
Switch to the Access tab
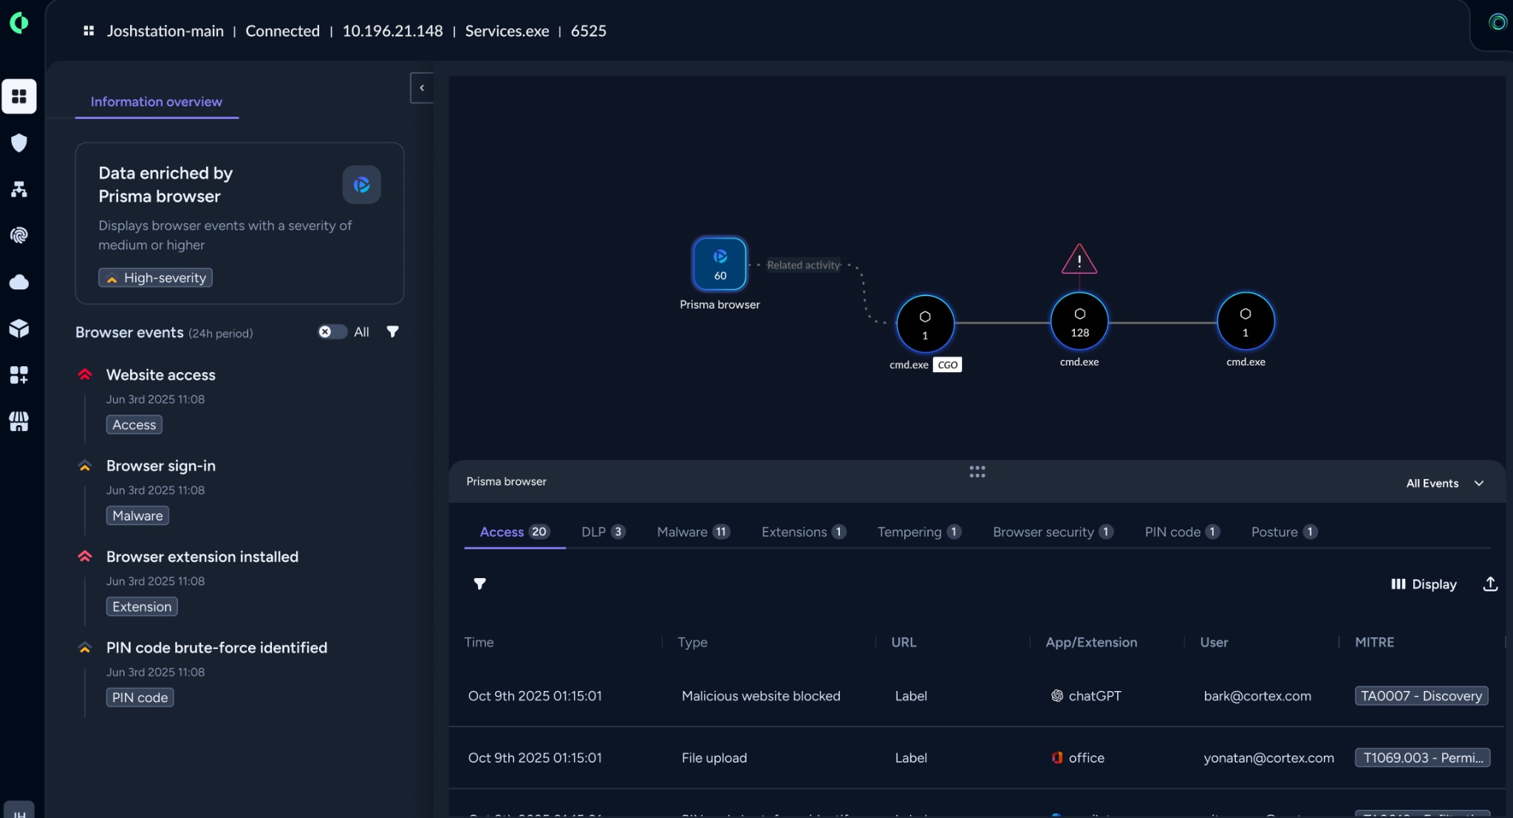(x=514, y=532)
